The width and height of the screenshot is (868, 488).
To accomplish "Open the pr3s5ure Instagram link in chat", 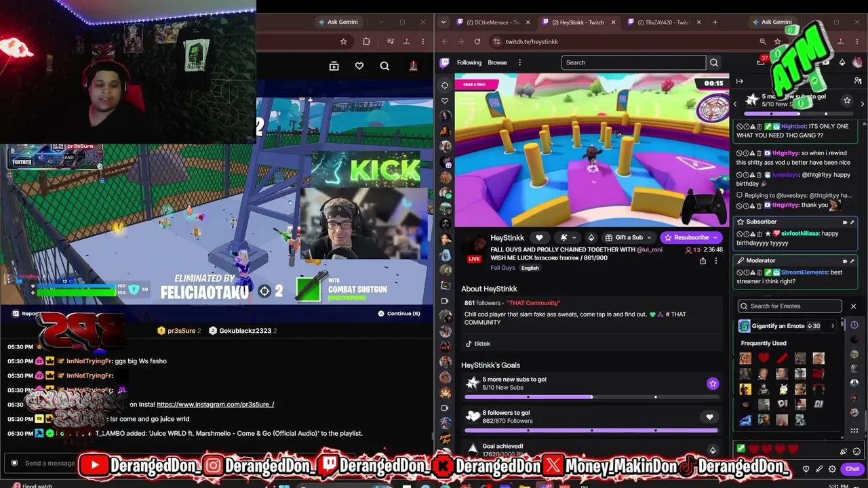I will [x=215, y=405].
